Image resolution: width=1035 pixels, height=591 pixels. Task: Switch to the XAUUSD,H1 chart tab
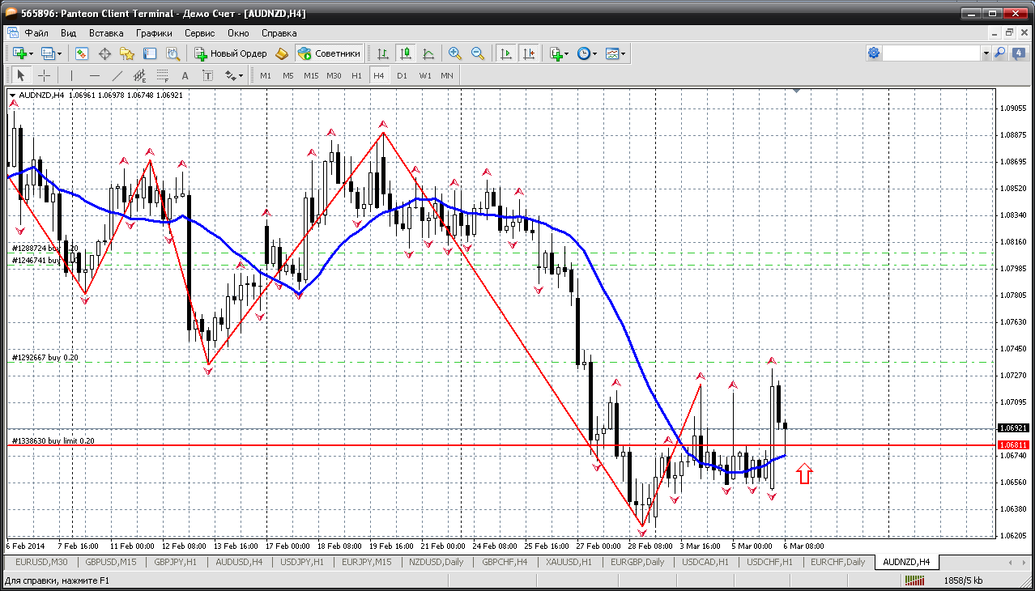pos(569,562)
